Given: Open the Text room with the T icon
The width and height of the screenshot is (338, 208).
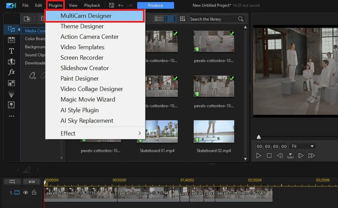Looking at the screenshot, I should pyautogui.click(x=11, y=51).
